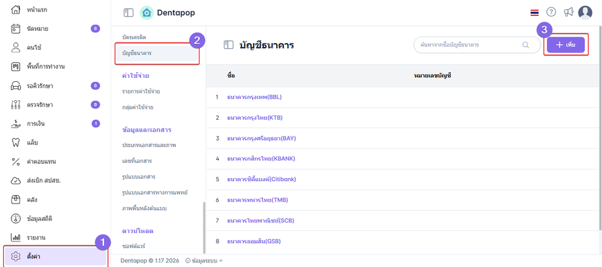This screenshot has height=267, width=602.
Task: Click the Thai flag language icon
Action: pyautogui.click(x=535, y=12)
